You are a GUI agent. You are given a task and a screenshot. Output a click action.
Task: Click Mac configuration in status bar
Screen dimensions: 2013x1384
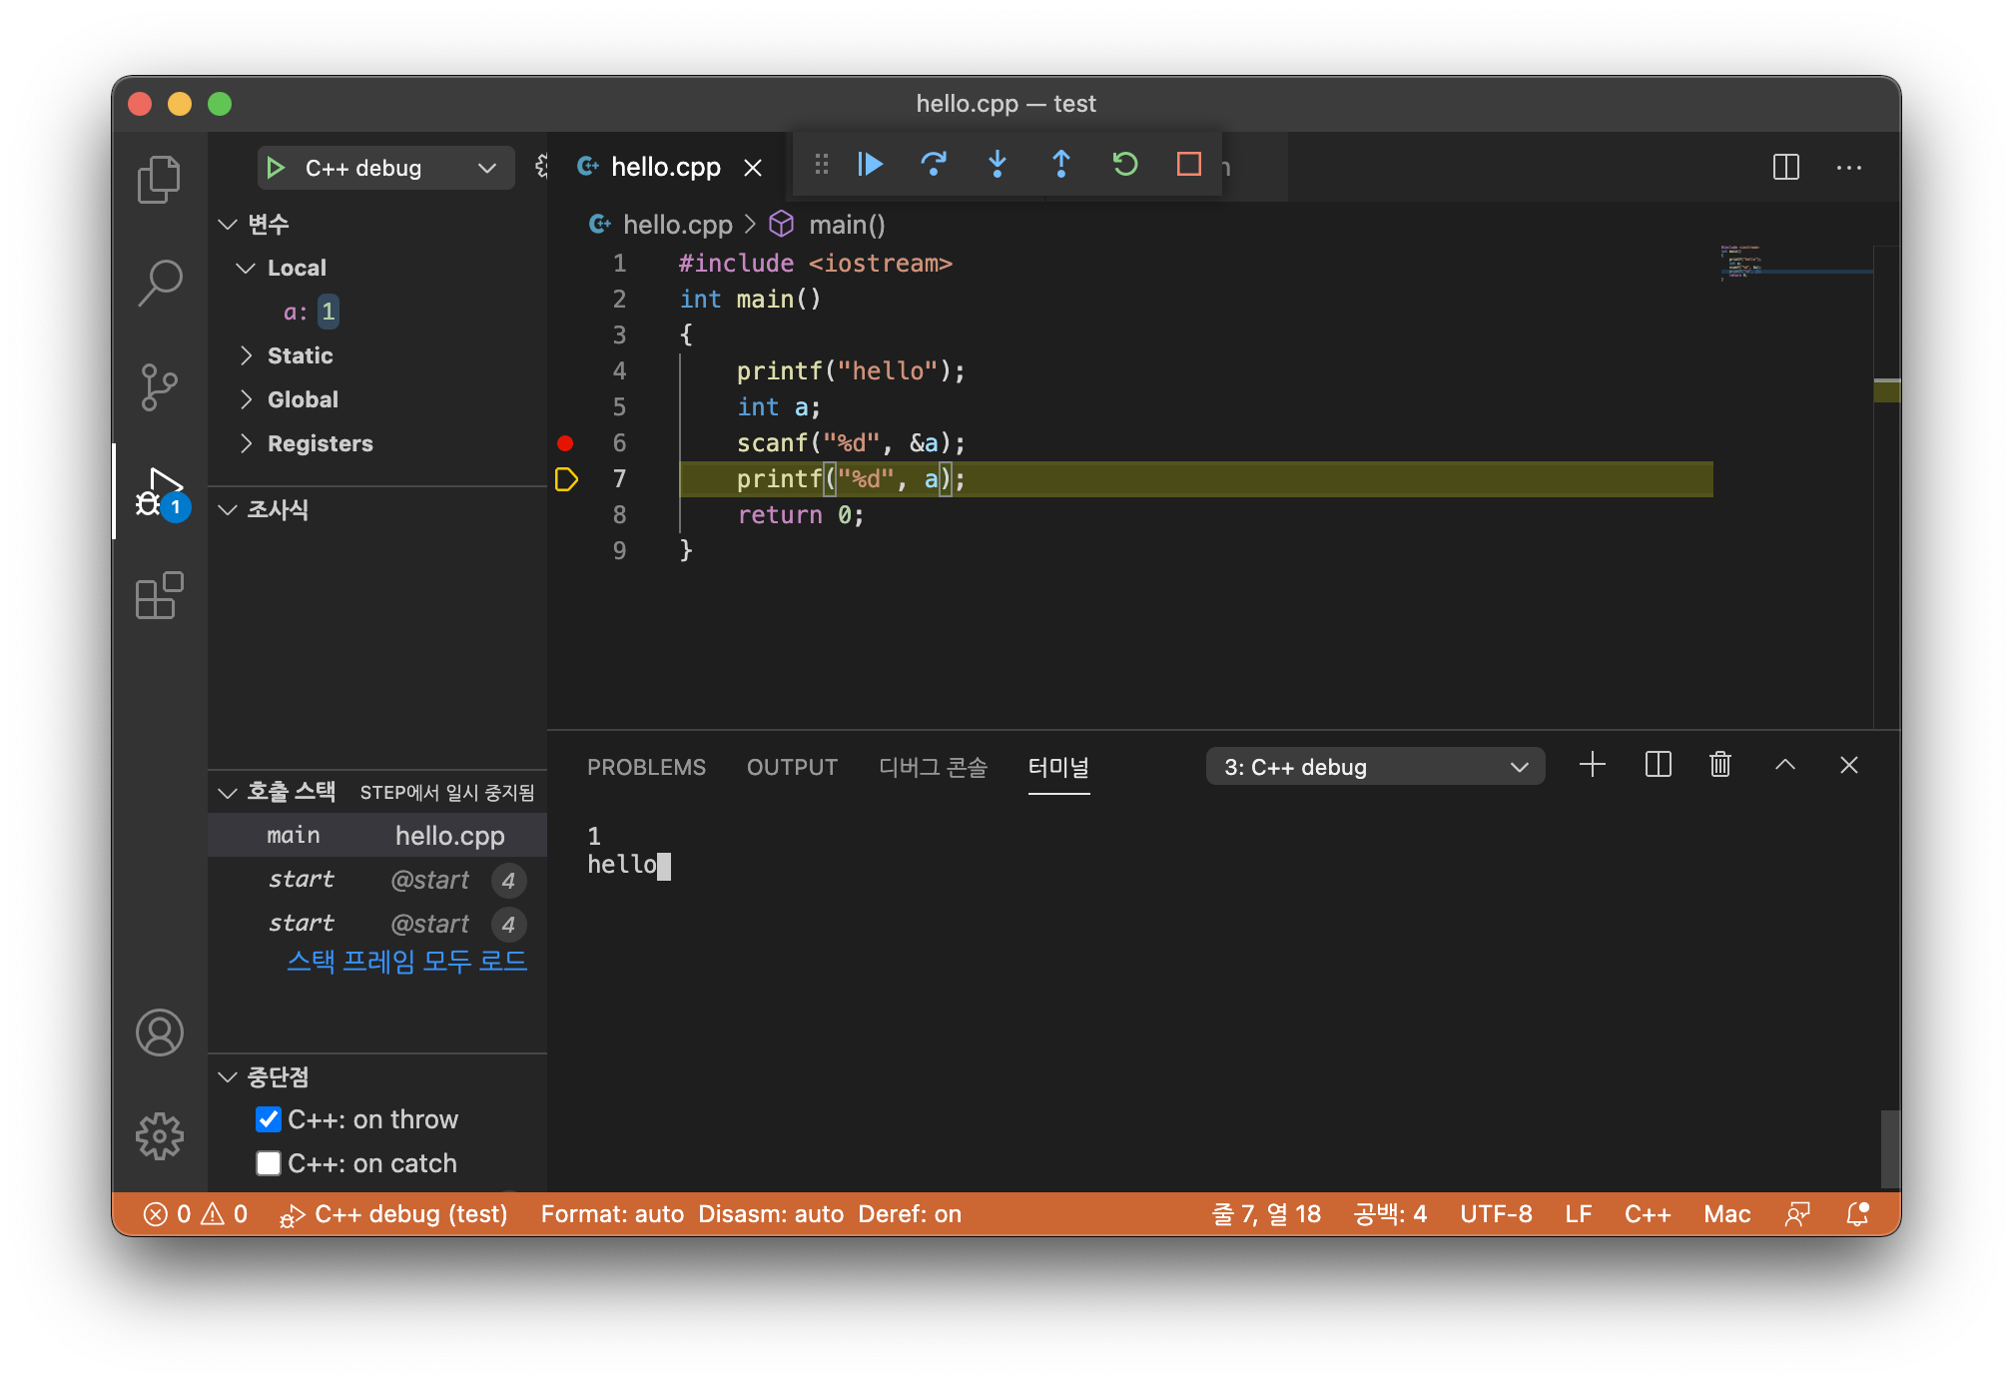[x=1727, y=1214]
